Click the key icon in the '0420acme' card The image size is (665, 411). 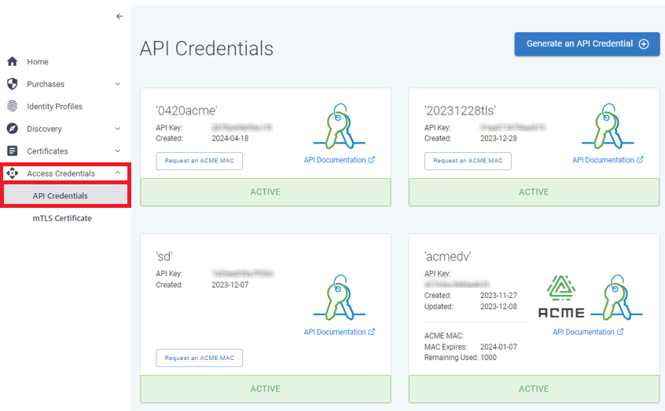click(339, 125)
